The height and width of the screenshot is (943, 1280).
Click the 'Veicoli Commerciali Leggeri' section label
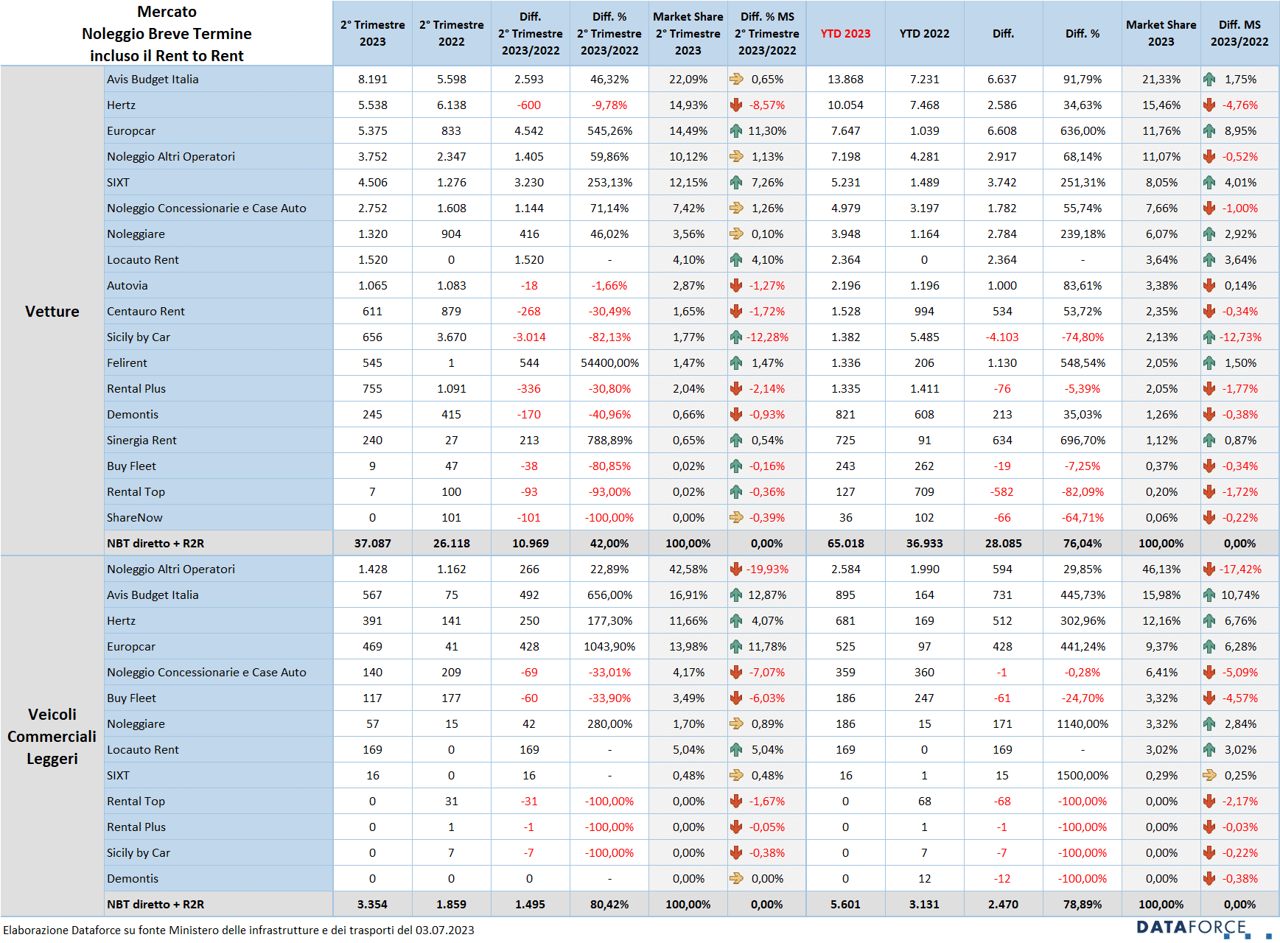[x=52, y=736]
